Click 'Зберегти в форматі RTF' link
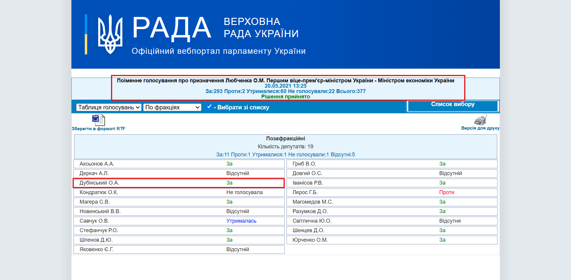Screen dimensions: 571x280 pyautogui.click(x=98, y=129)
